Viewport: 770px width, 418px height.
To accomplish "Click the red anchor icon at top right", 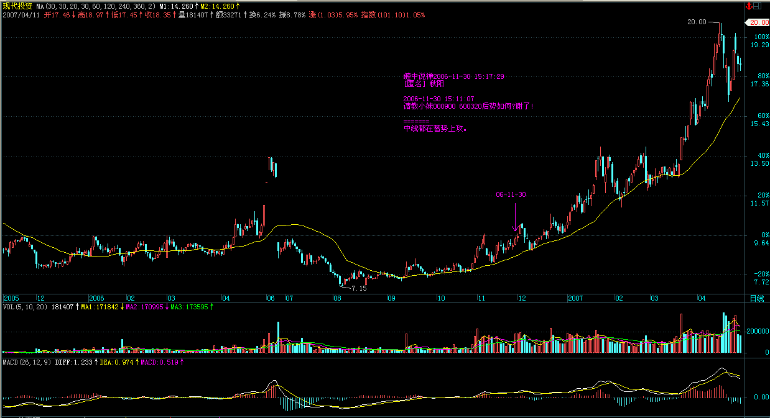I will pyautogui.click(x=748, y=6).
